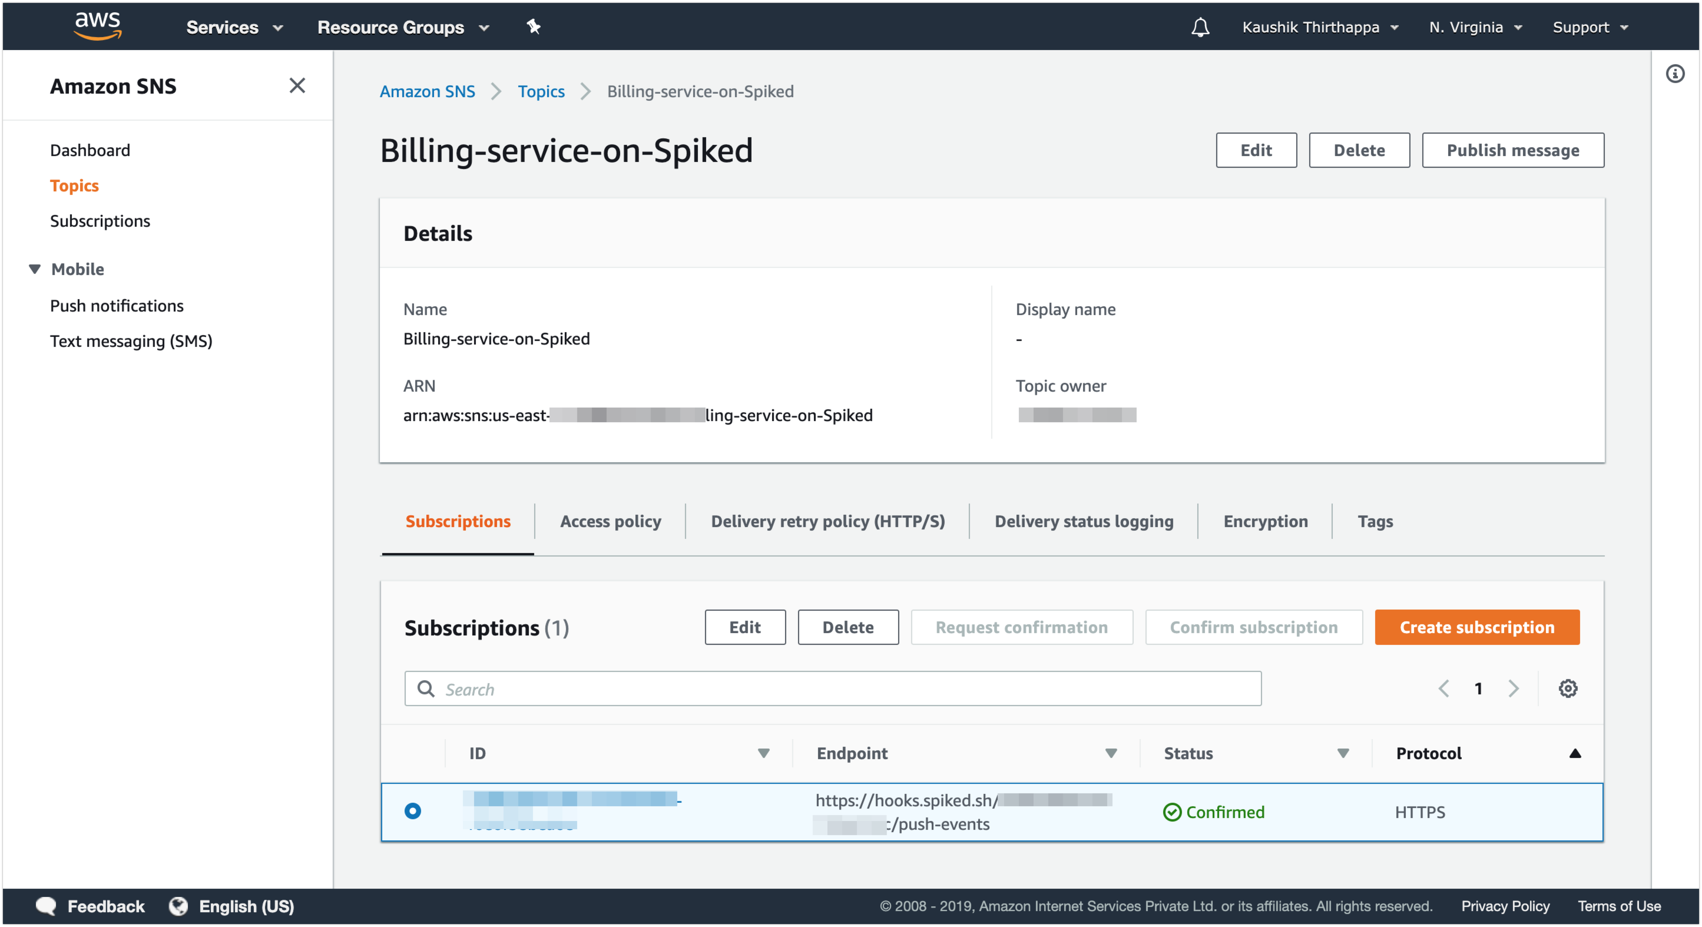Open the notifications bell
The image size is (1702, 927).
(1200, 27)
